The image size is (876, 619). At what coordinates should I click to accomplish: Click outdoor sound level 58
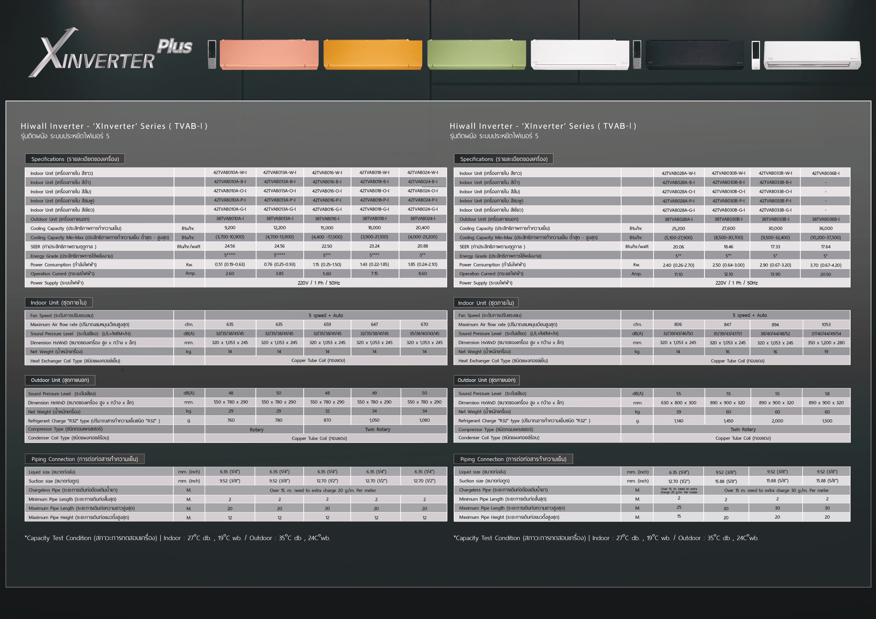(x=827, y=393)
